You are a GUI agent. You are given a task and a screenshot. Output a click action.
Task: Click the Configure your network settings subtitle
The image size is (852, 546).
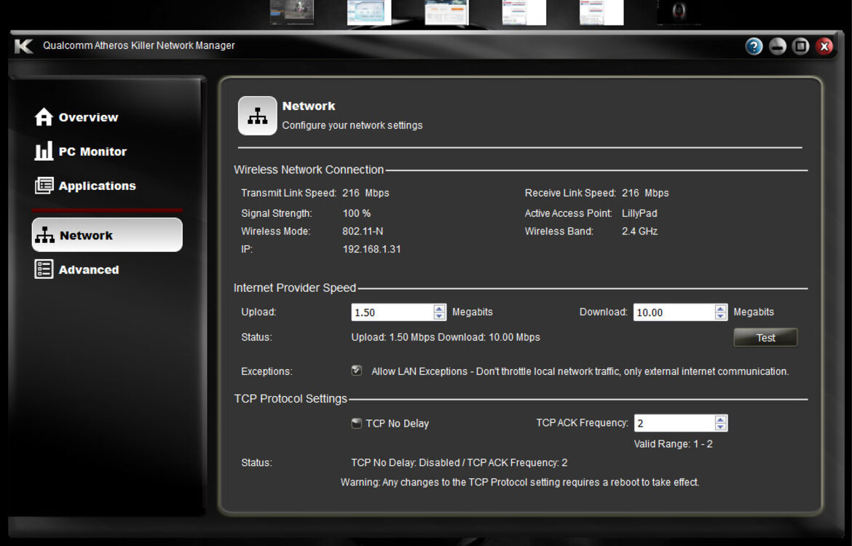click(x=352, y=125)
